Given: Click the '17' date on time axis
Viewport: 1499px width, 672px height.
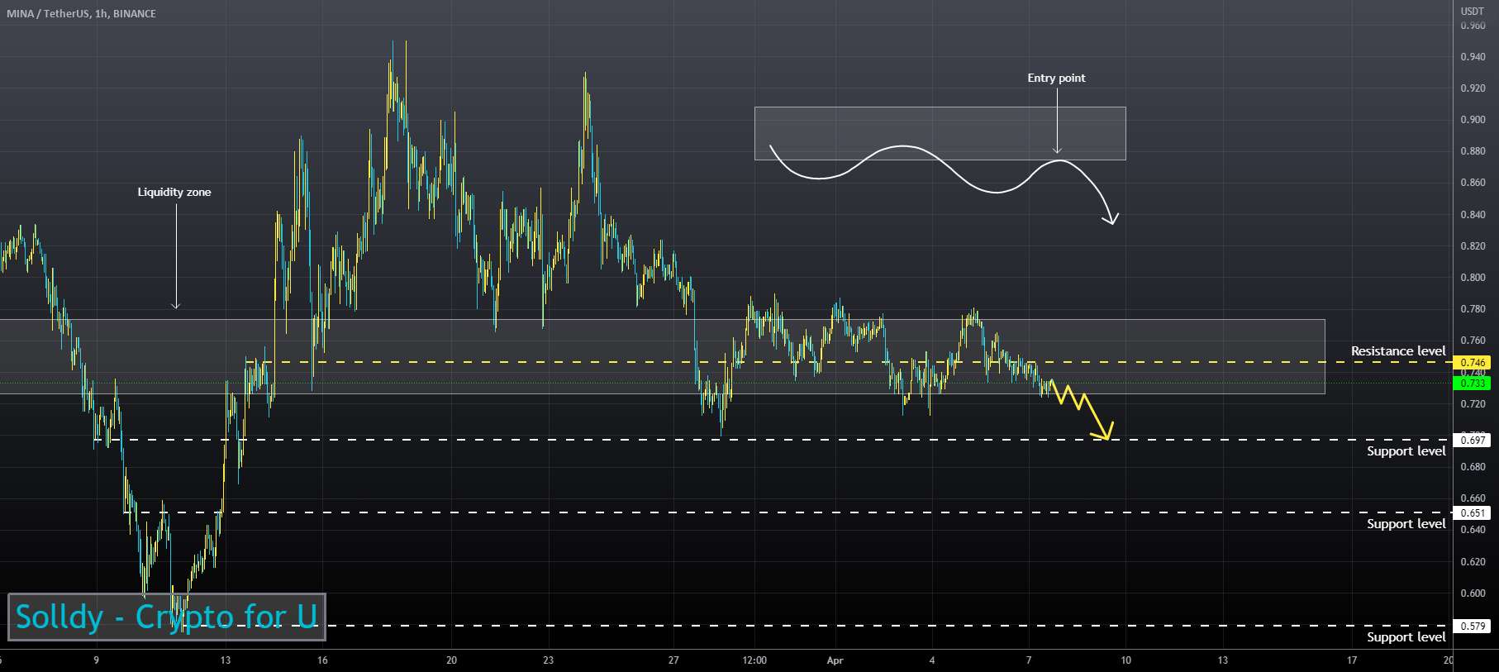Looking at the screenshot, I should pyautogui.click(x=1352, y=660).
